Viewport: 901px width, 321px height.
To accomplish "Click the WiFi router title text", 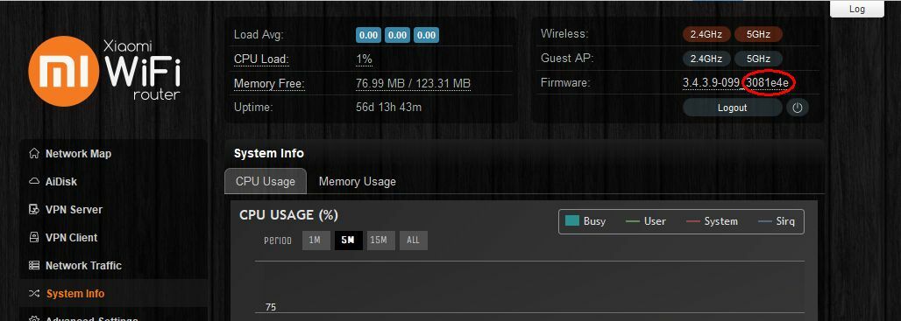I will click(143, 71).
